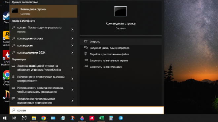
Task: Expand arrow for sticky keys setting
Action: (72, 90)
